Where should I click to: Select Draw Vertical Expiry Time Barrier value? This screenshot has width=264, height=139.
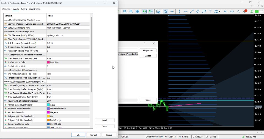point(68,97)
